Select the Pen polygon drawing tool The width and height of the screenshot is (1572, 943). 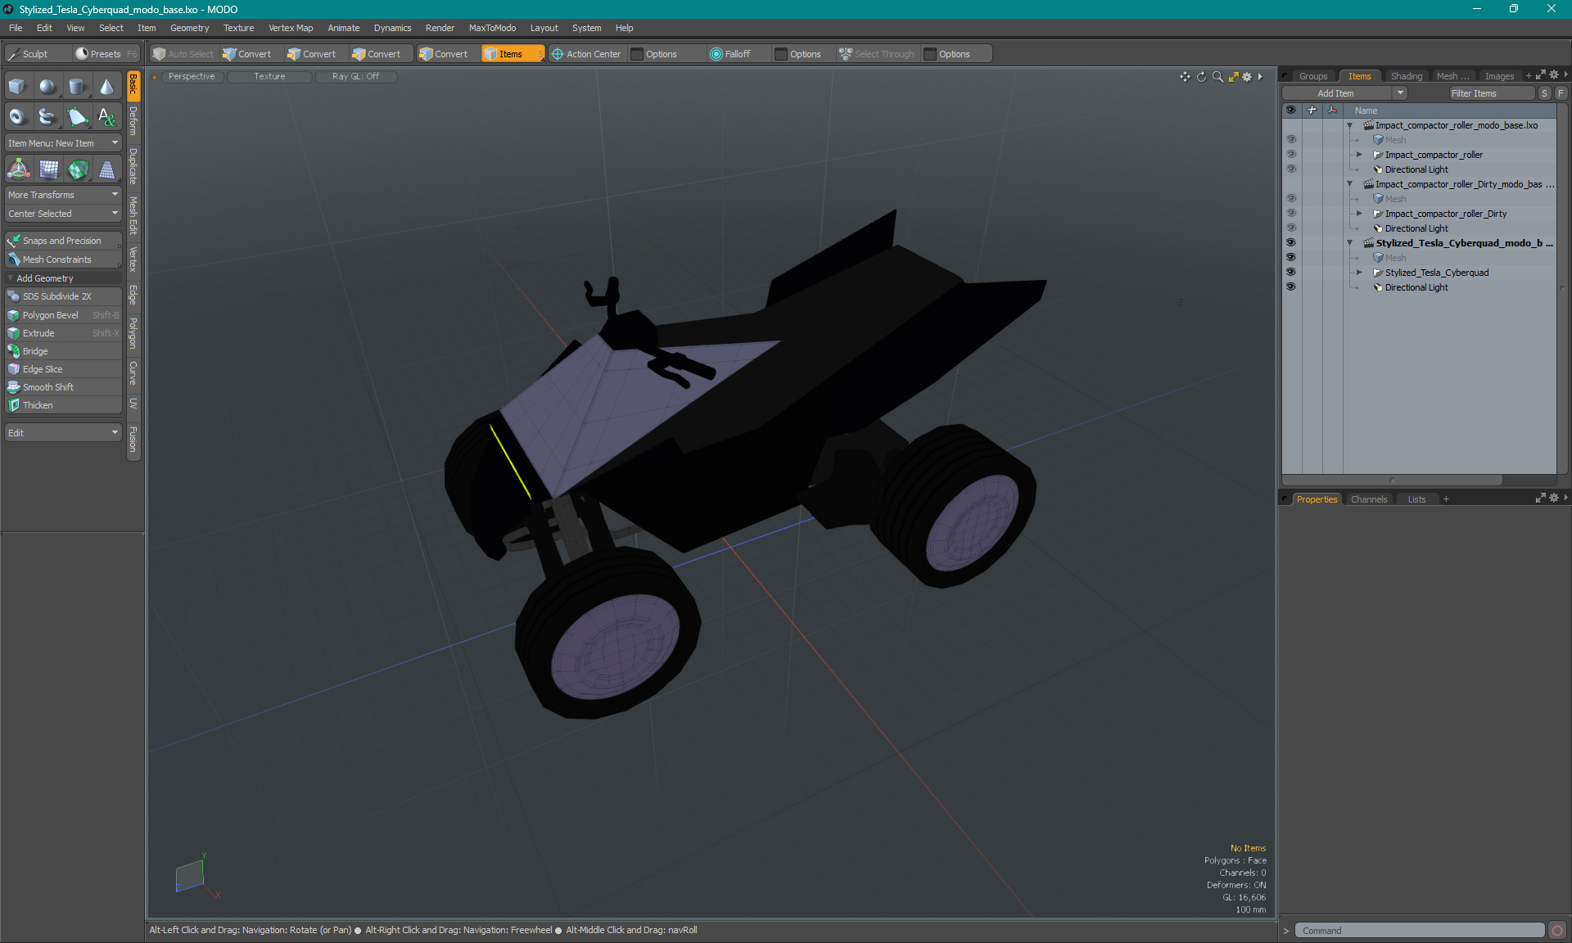pos(77,117)
